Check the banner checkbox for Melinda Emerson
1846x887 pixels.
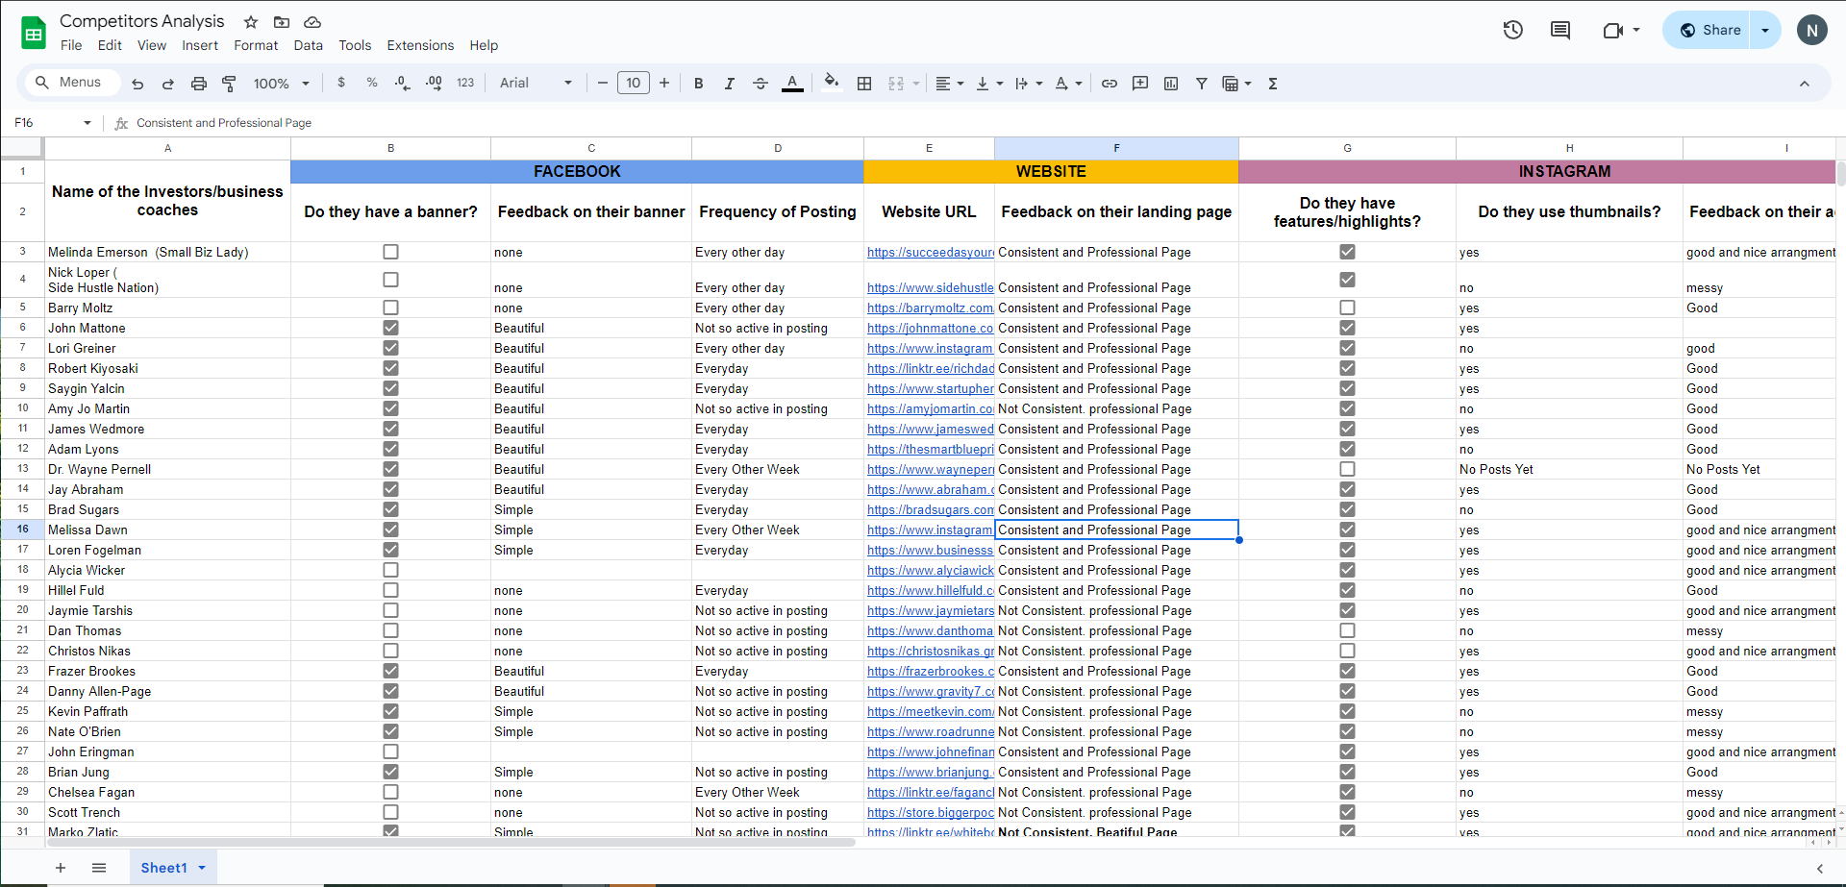tap(390, 252)
